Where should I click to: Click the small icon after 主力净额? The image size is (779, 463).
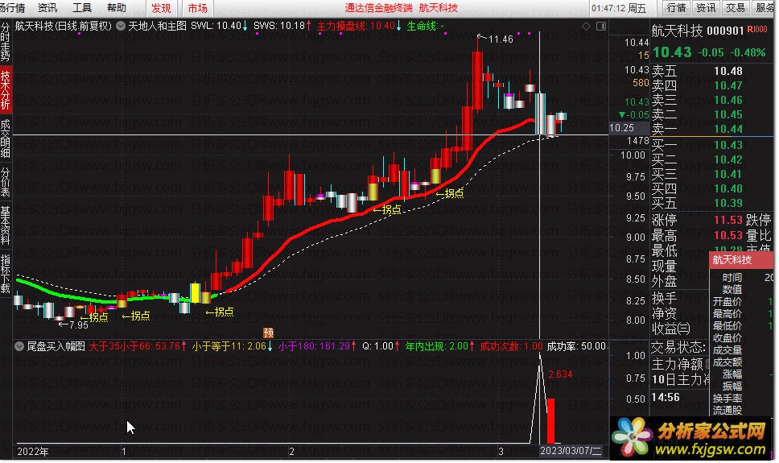click(707, 365)
